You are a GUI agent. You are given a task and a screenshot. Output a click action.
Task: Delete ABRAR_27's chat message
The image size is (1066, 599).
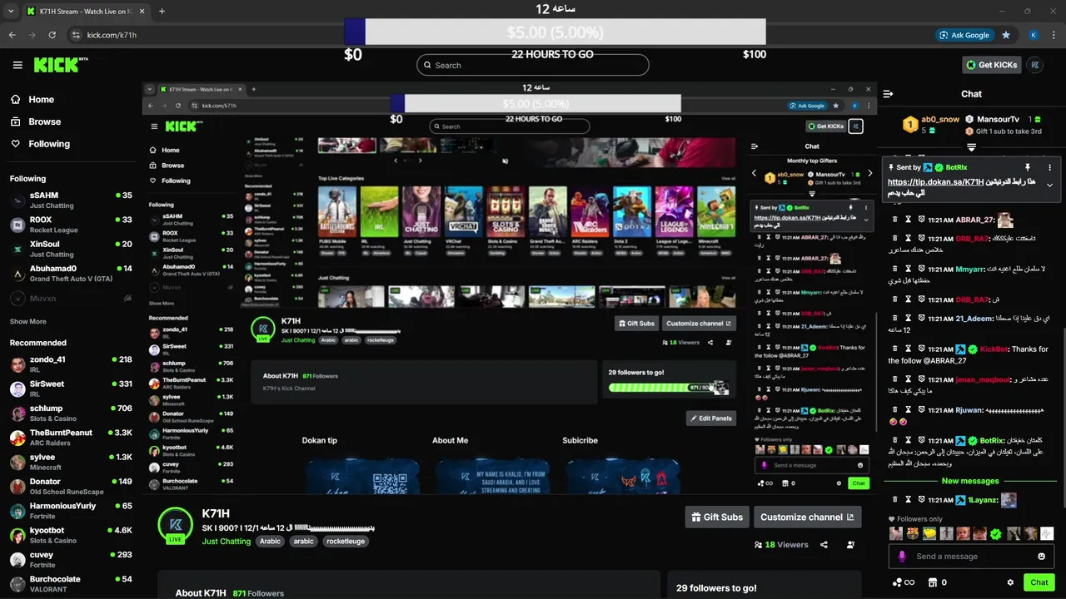click(895, 220)
